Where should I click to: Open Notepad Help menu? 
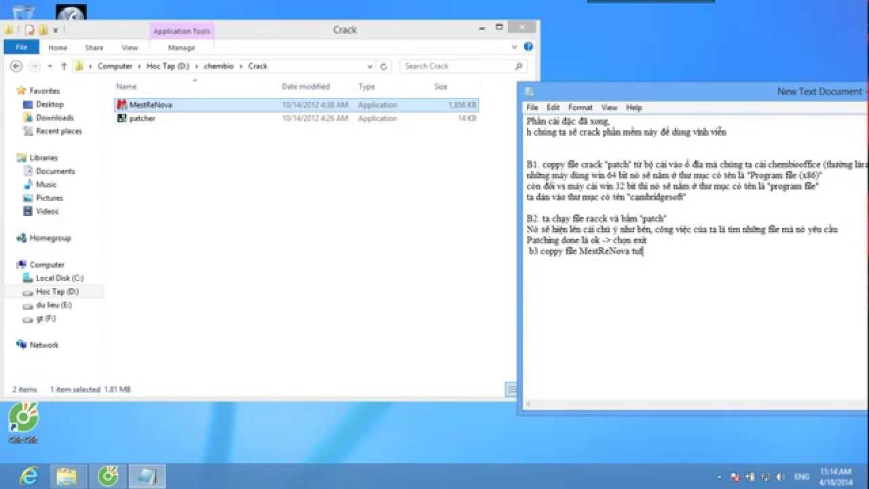[x=634, y=107]
